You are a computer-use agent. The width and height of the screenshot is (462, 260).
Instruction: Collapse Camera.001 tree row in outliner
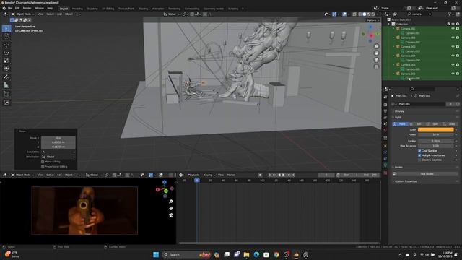(x=393, y=29)
